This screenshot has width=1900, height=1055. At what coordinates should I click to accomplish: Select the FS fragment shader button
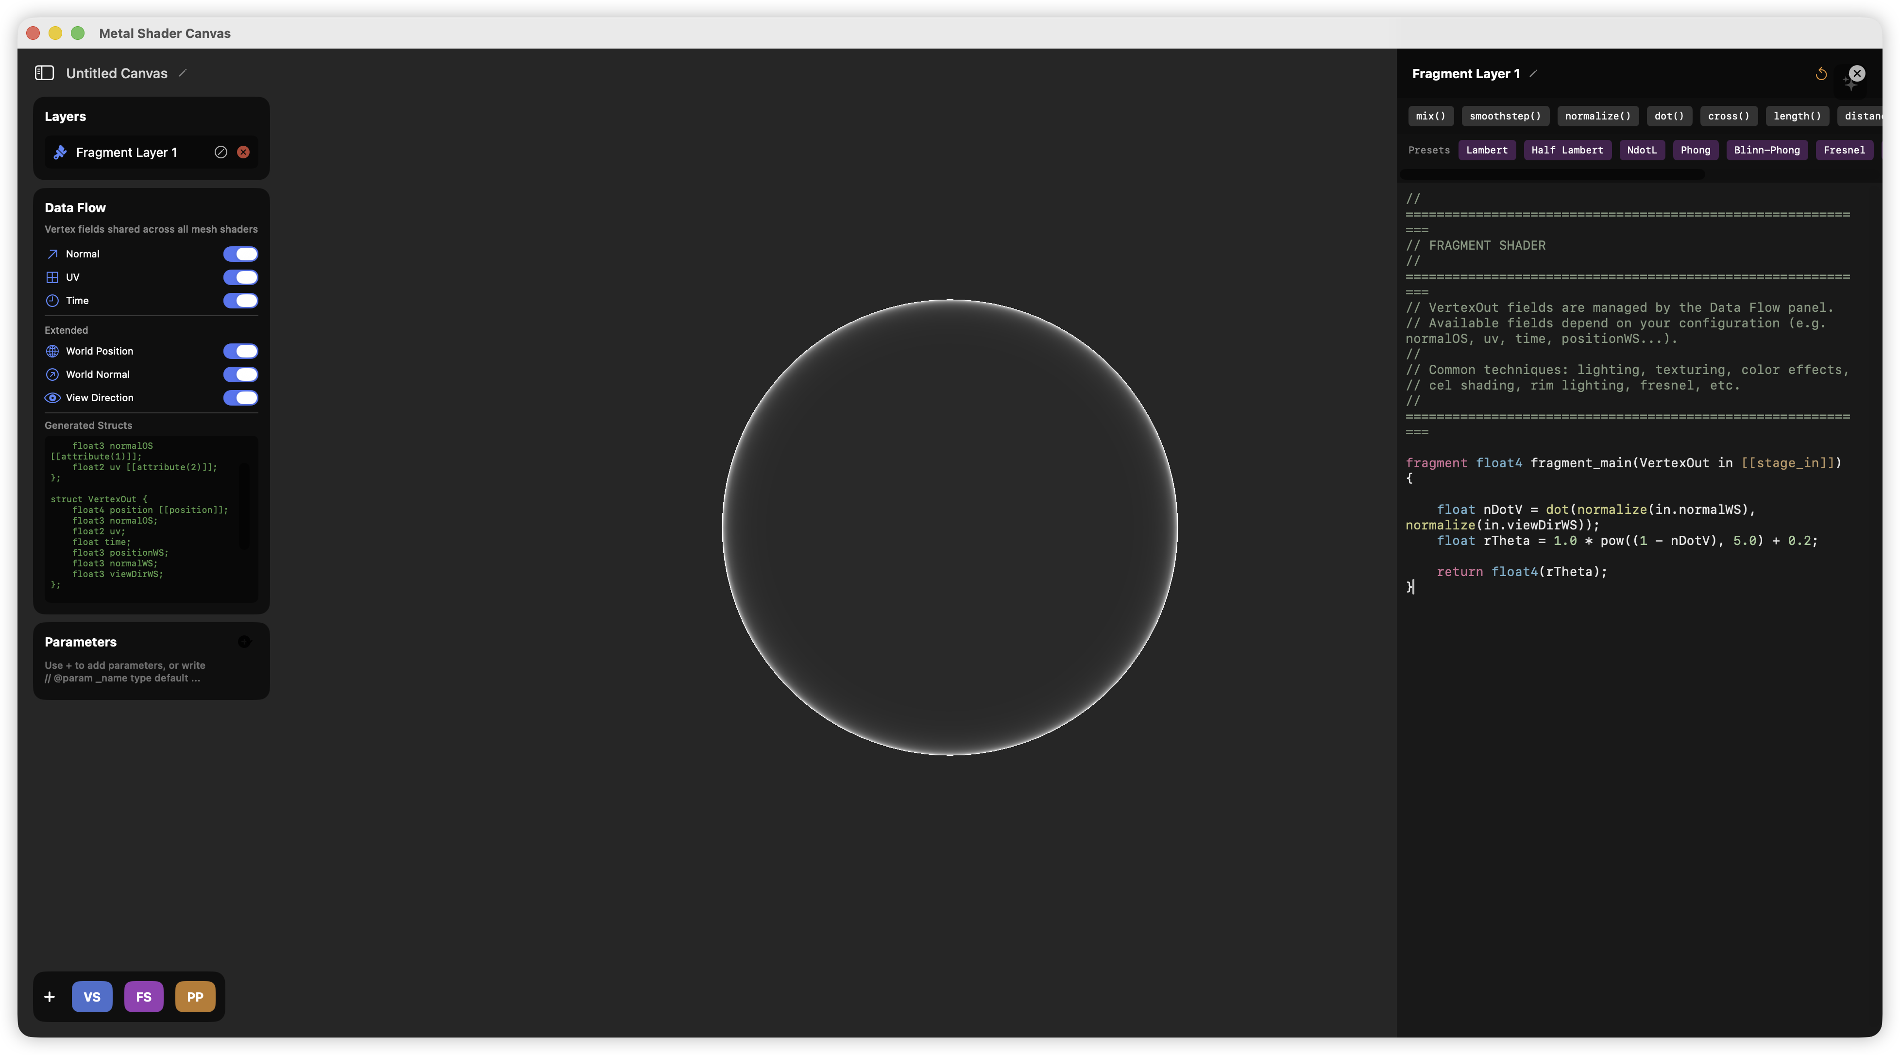143,997
